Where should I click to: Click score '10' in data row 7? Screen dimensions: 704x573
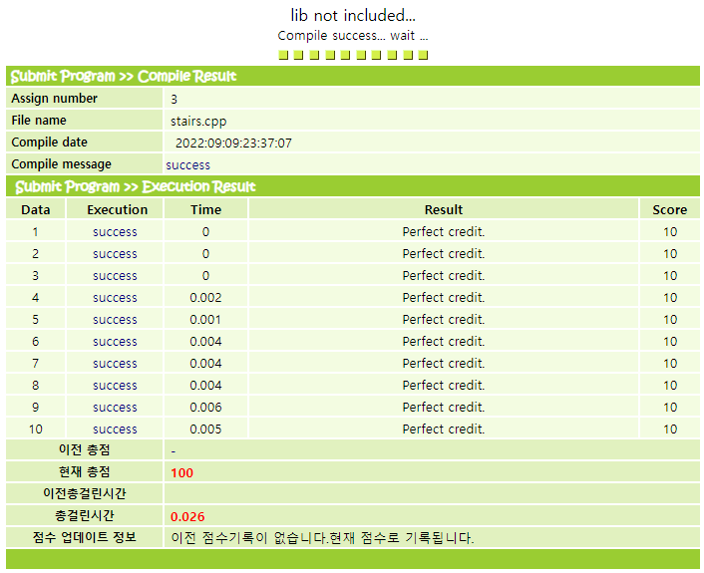tap(670, 364)
